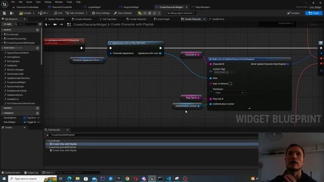The image size is (324, 182).
Task: Open the User Widget parent class link
Action: 315,7
